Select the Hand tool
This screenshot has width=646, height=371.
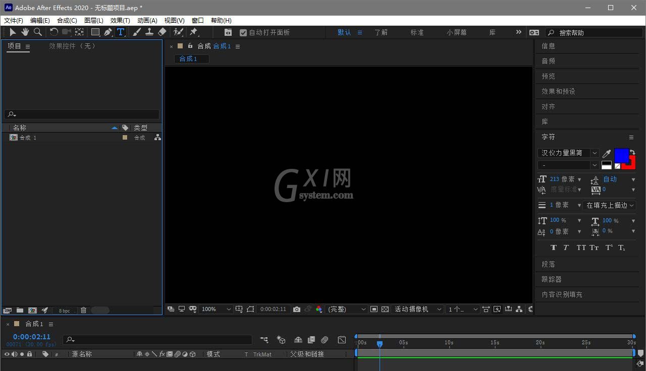(25, 32)
